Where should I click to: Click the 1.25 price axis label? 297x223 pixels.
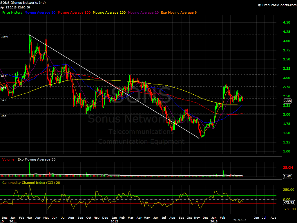pyautogui.click(x=287, y=142)
